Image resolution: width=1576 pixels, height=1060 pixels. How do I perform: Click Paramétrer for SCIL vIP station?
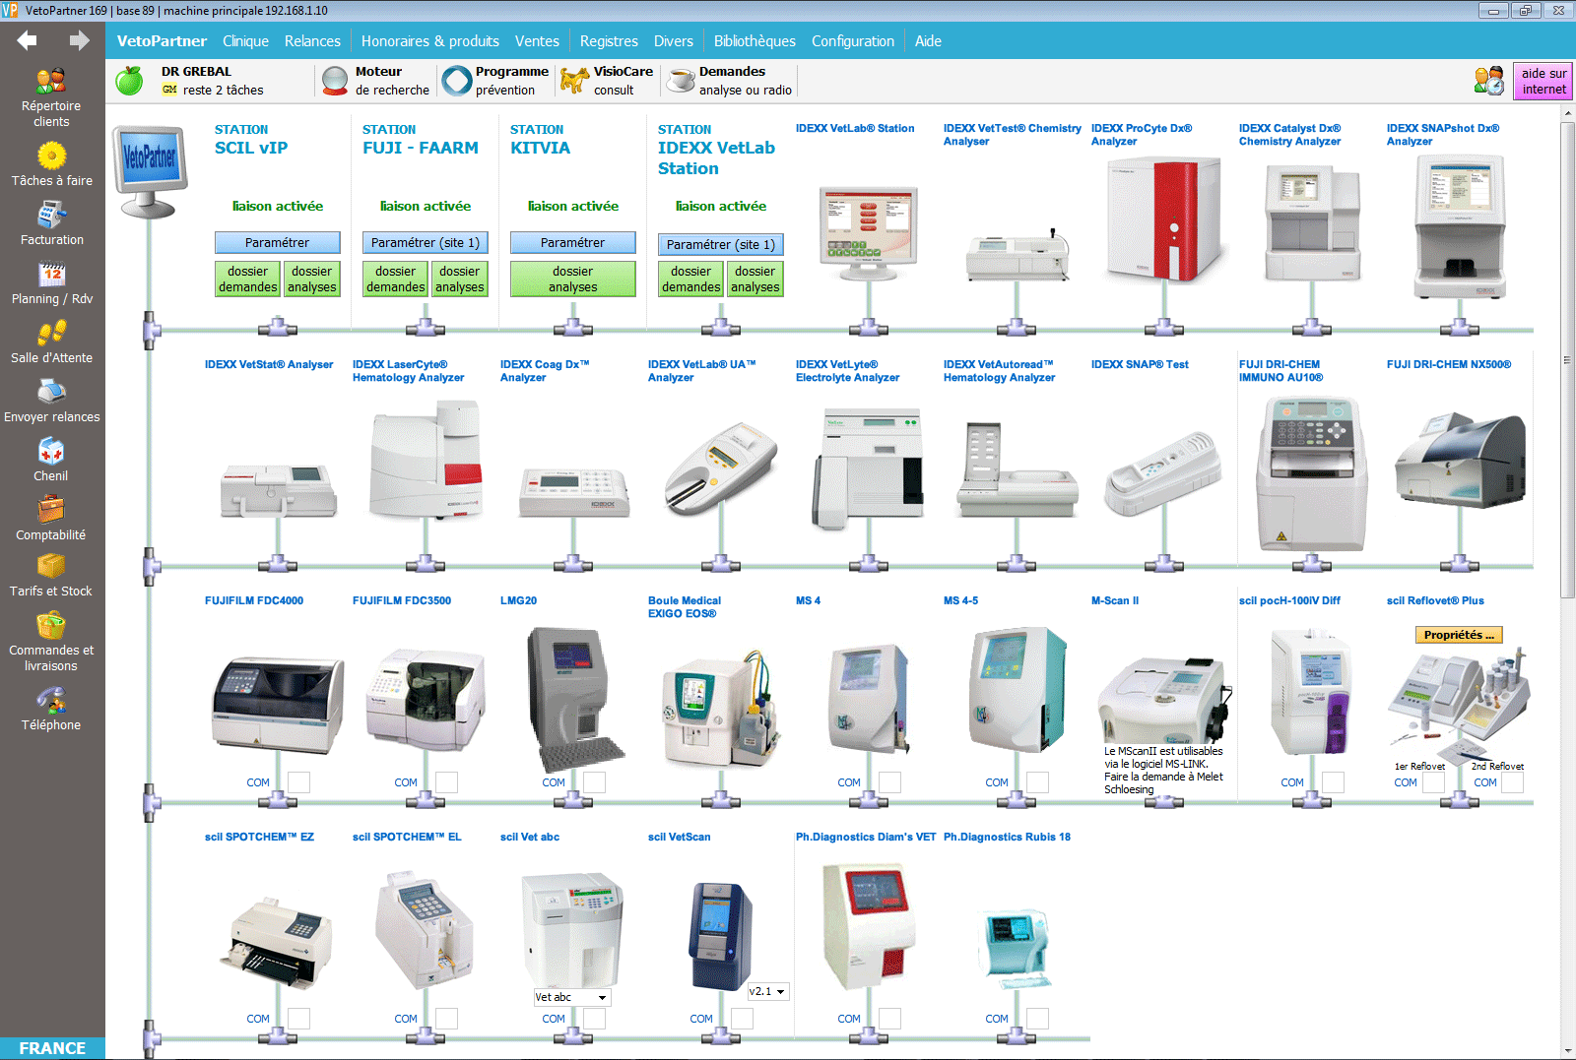tap(278, 242)
